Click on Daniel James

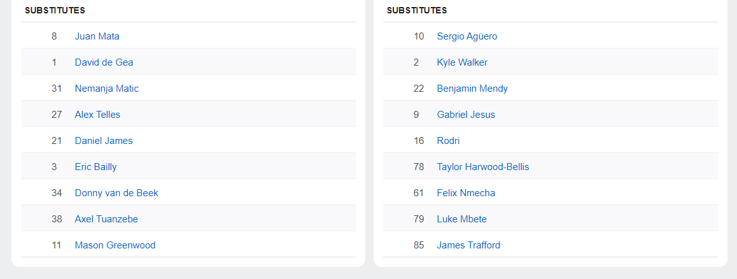104,141
